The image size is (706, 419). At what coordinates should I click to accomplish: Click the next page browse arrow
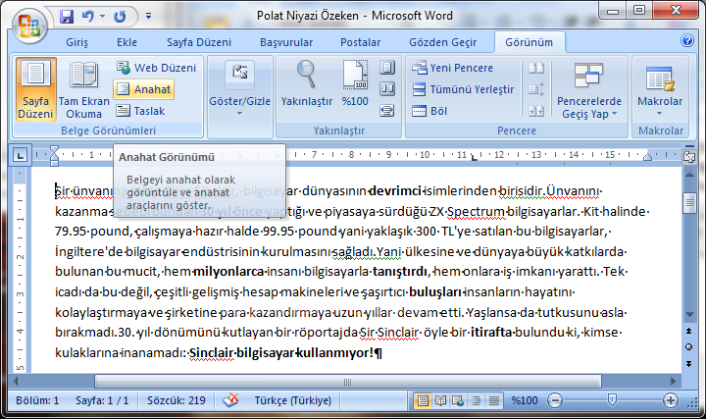[689, 363]
